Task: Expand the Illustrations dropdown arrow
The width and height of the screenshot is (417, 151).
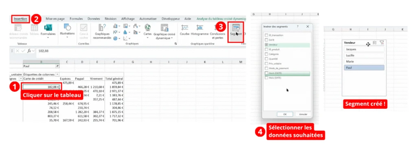Action: [67, 37]
